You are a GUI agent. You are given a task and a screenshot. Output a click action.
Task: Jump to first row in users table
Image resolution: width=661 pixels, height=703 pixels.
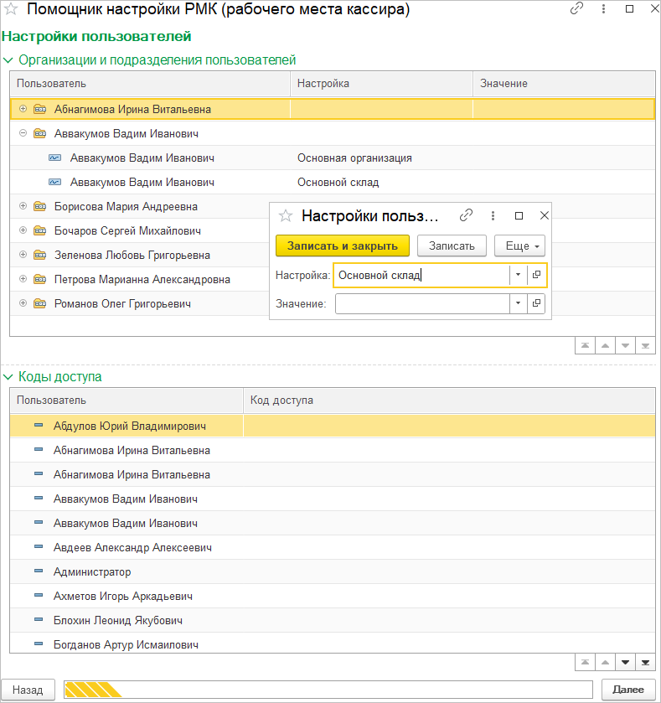coord(585,345)
